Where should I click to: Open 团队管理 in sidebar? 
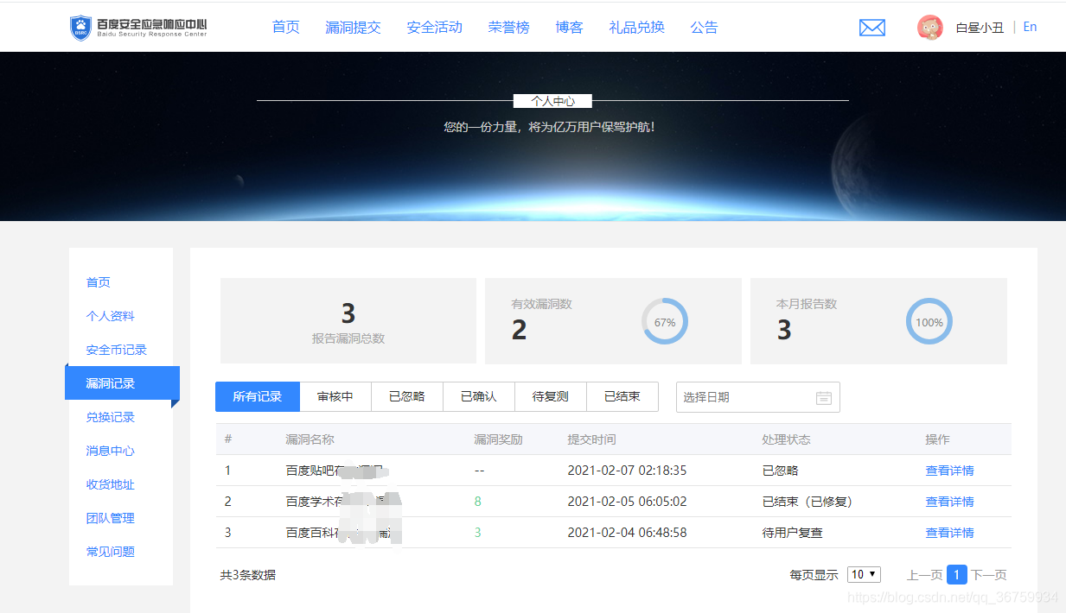click(x=111, y=518)
